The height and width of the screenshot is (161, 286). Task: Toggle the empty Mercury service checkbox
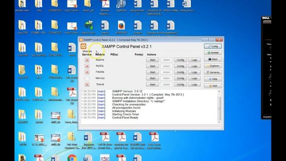pos(87,78)
